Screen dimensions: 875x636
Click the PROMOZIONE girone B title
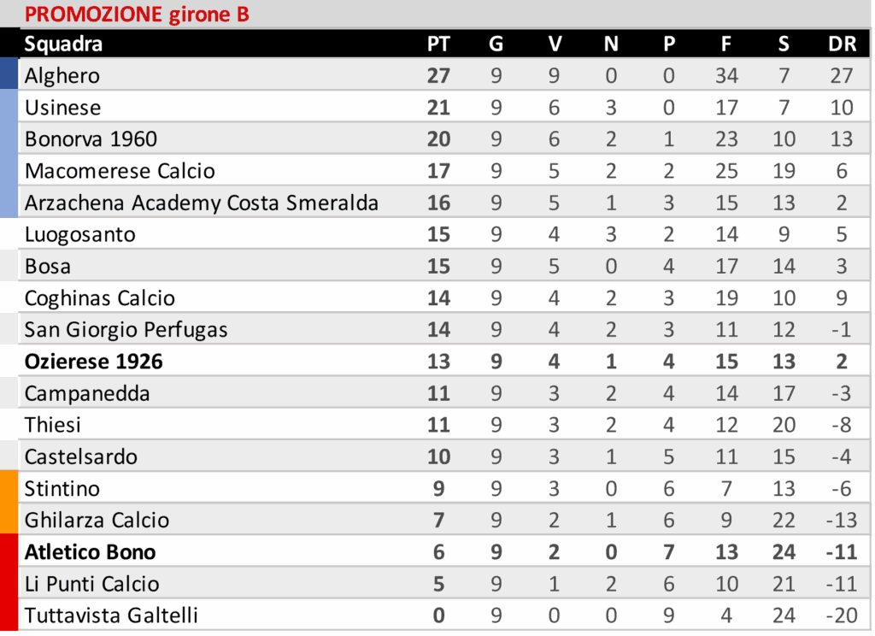(137, 15)
